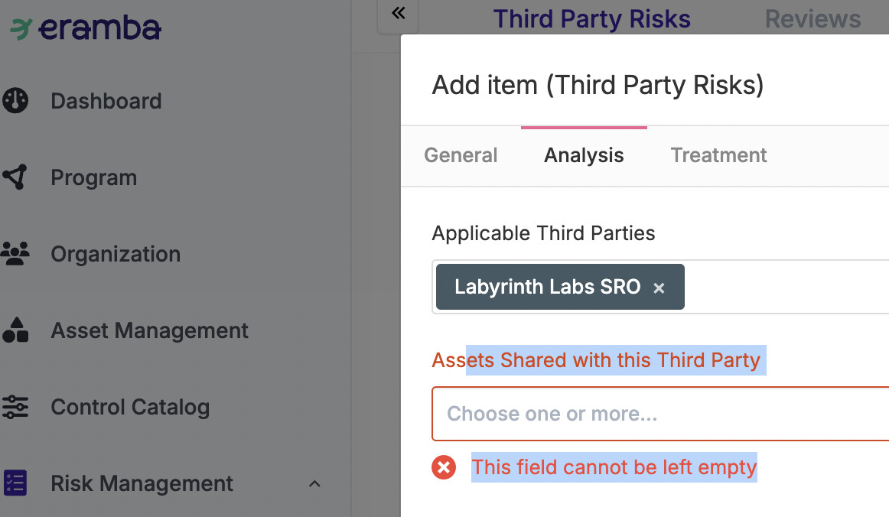Click the red error circle icon
Screen dimensions: 889x517
(444, 468)
